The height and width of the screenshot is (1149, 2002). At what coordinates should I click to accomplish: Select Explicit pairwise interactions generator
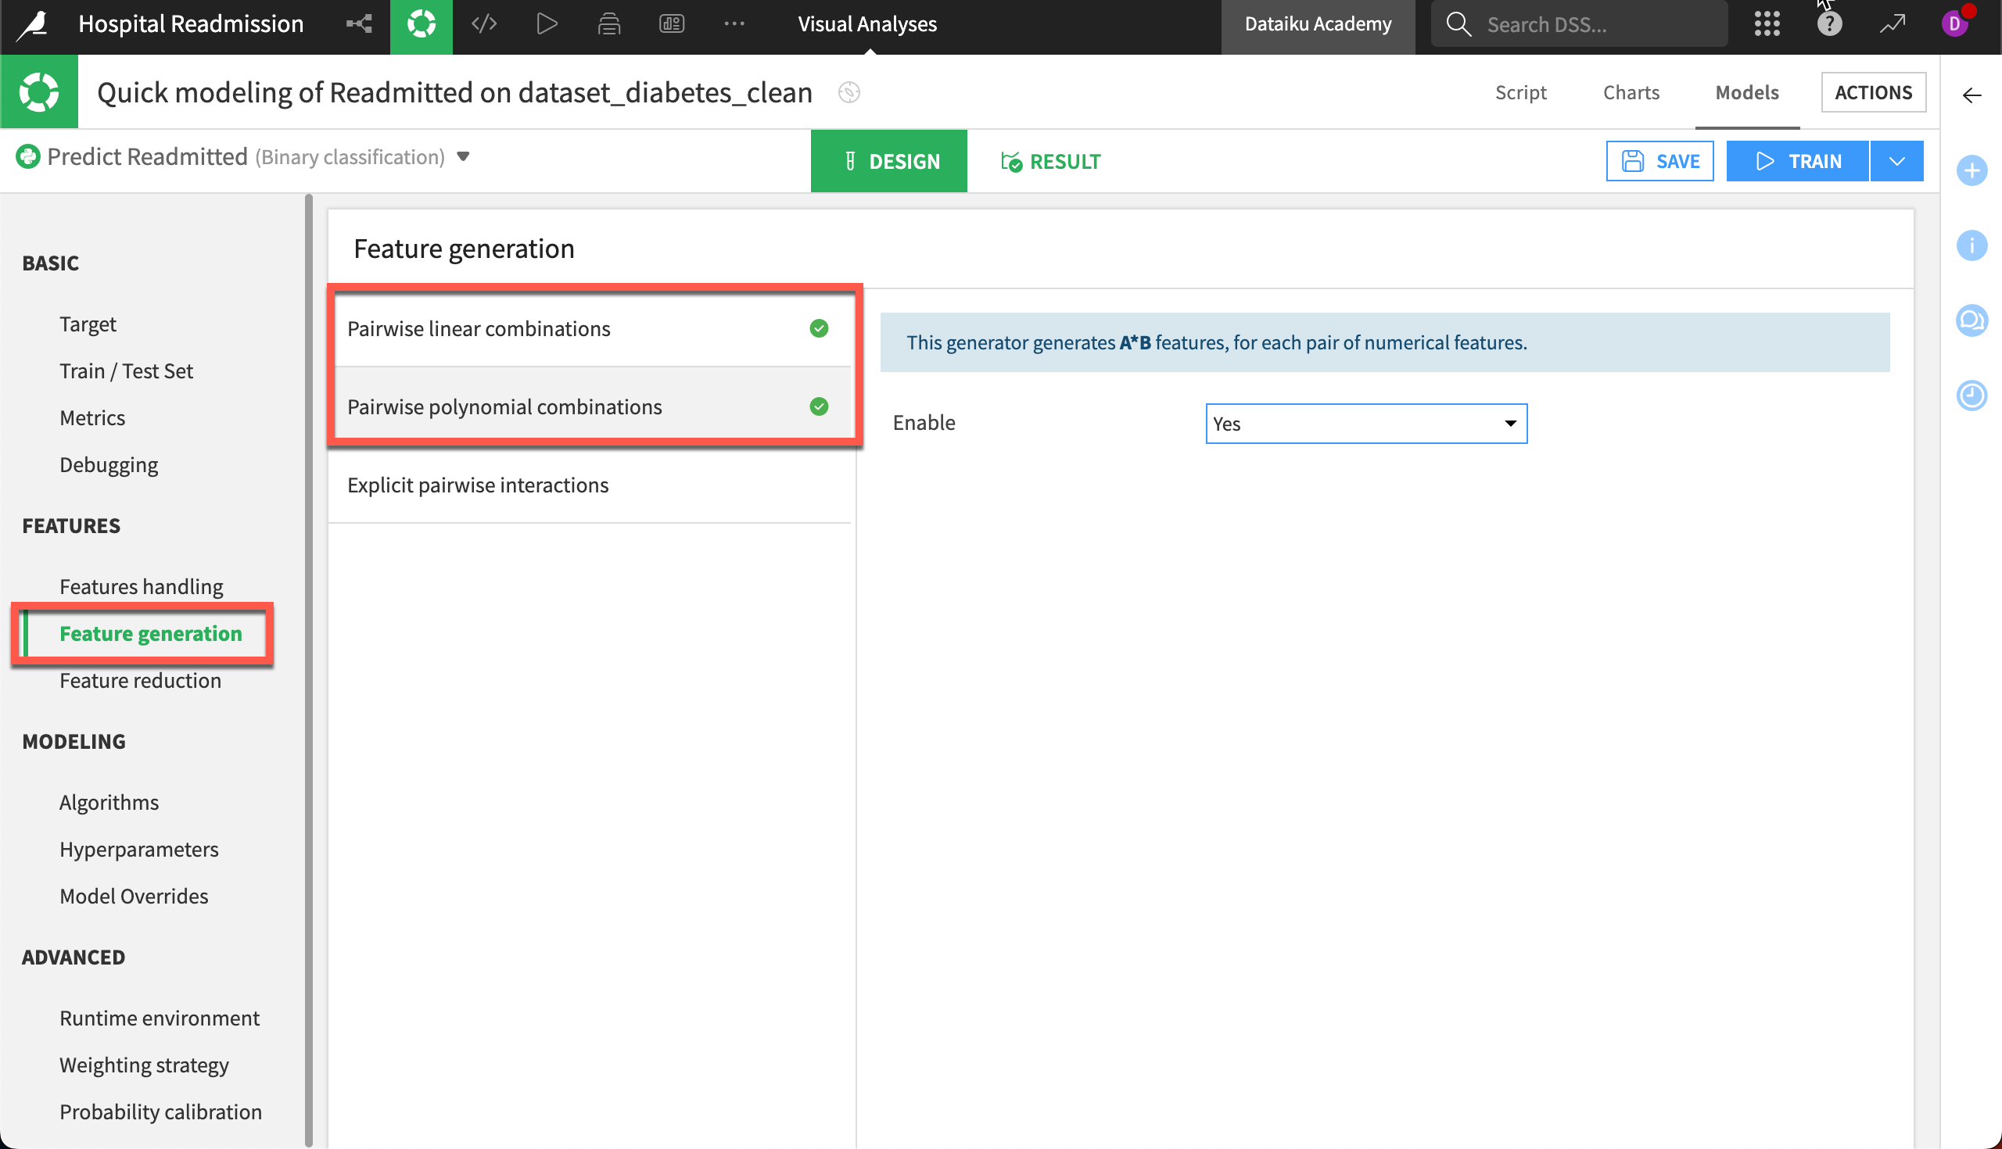[478, 485]
